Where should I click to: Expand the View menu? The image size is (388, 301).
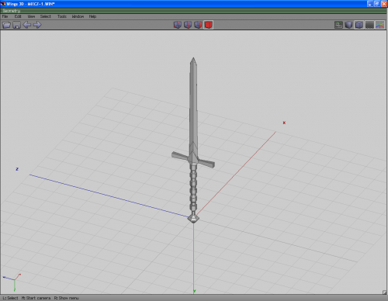31,16
